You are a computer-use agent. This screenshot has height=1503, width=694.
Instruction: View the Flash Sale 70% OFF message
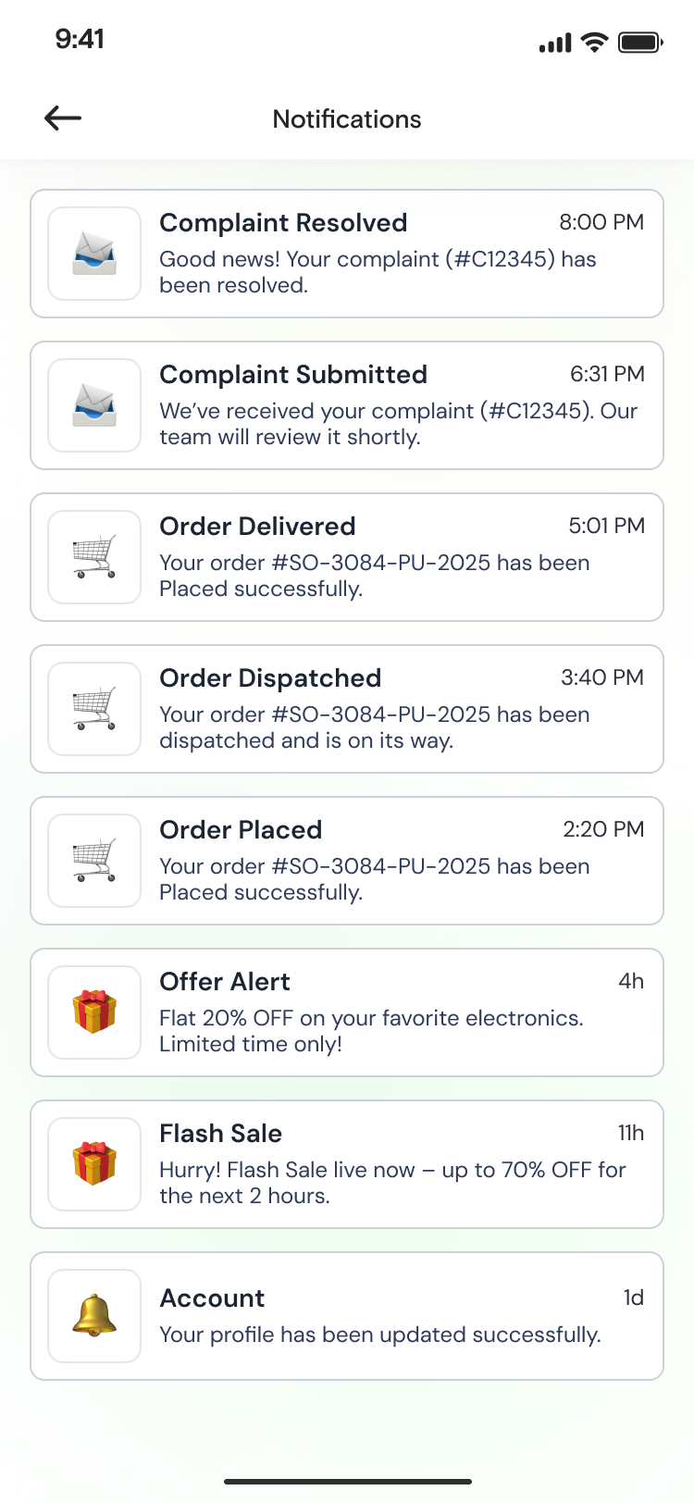(392, 1183)
